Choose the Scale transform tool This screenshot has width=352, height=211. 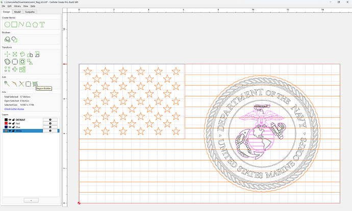[x=15, y=54]
